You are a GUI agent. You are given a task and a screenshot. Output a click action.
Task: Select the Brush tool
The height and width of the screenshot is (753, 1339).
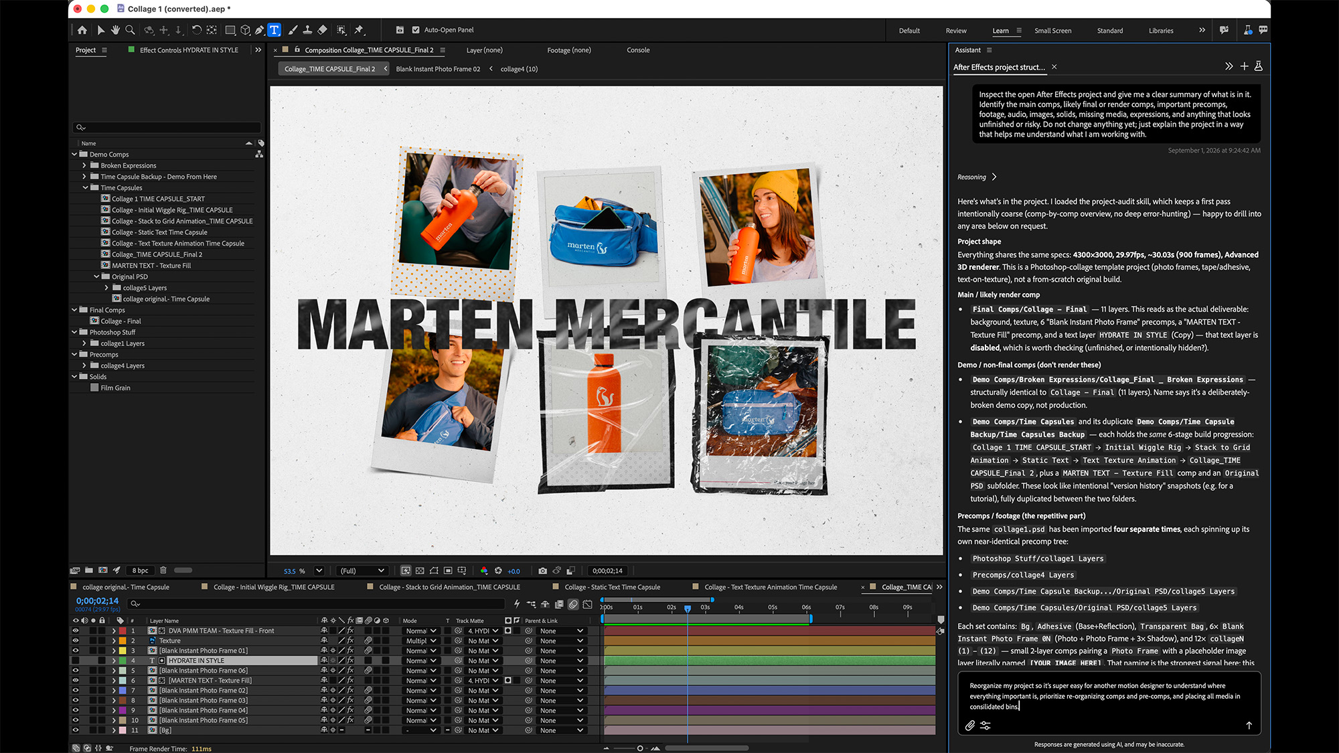(293, 30)
